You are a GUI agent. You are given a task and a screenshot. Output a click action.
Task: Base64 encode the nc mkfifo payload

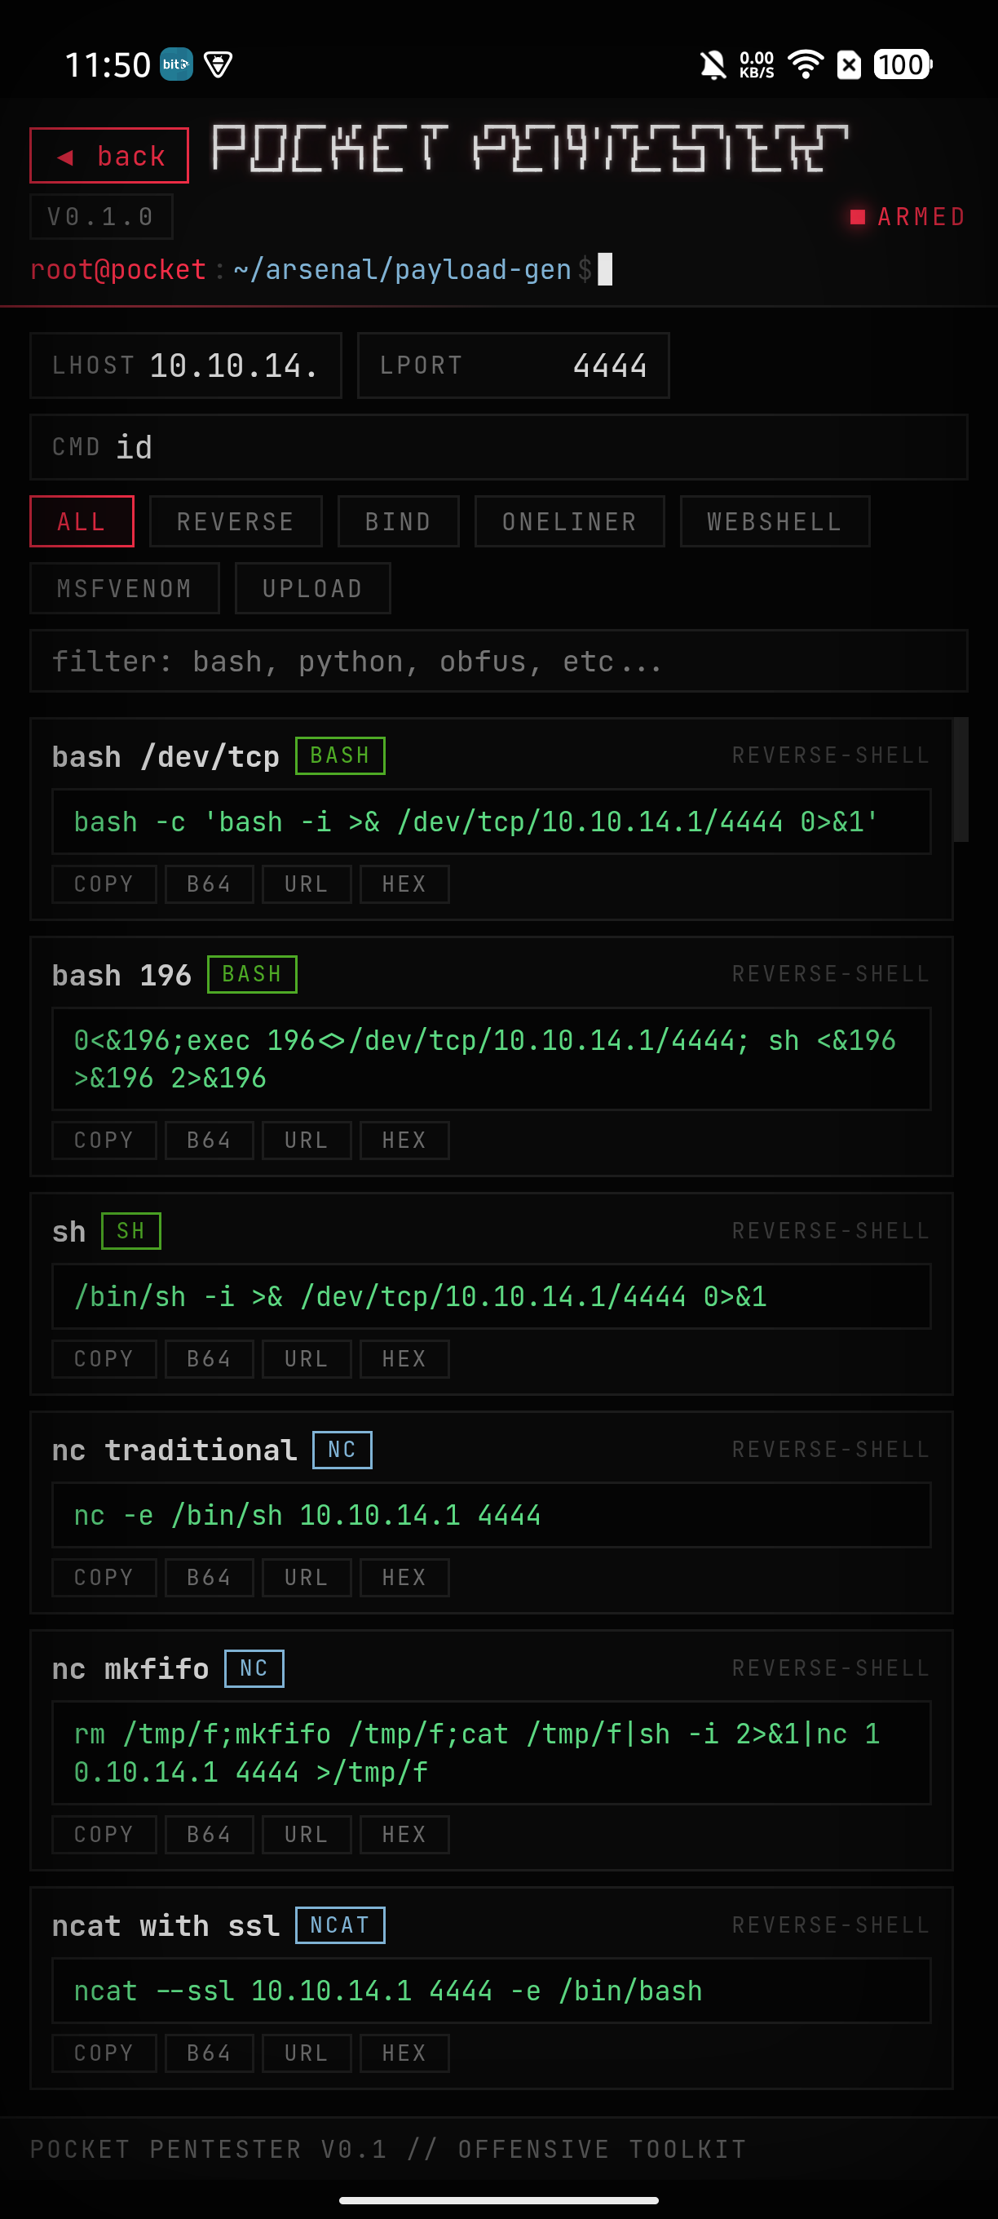pos(210,1834)
